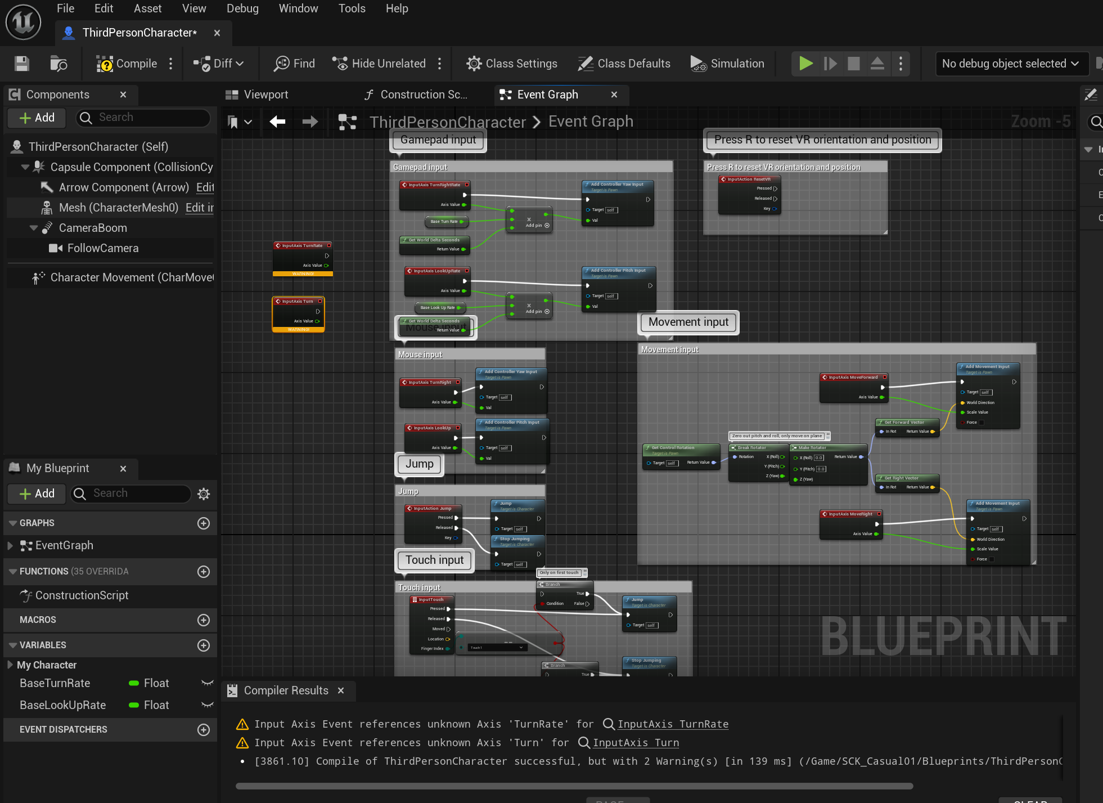Navigate back with left arrow
This screenshot has width=1103, height=803.
(277, 122)
